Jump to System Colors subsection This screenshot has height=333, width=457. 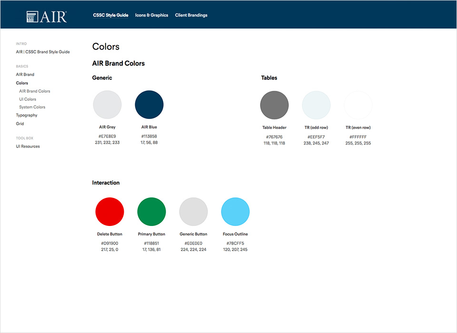tap(32, 107)
